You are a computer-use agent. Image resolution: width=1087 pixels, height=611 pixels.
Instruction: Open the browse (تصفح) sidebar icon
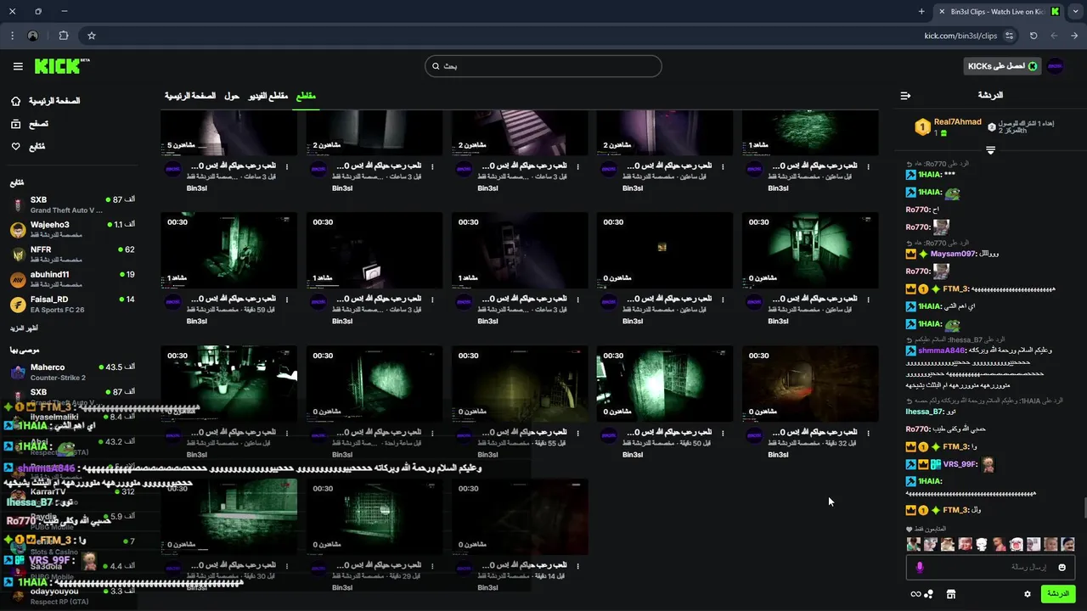[x=15, y=124]
